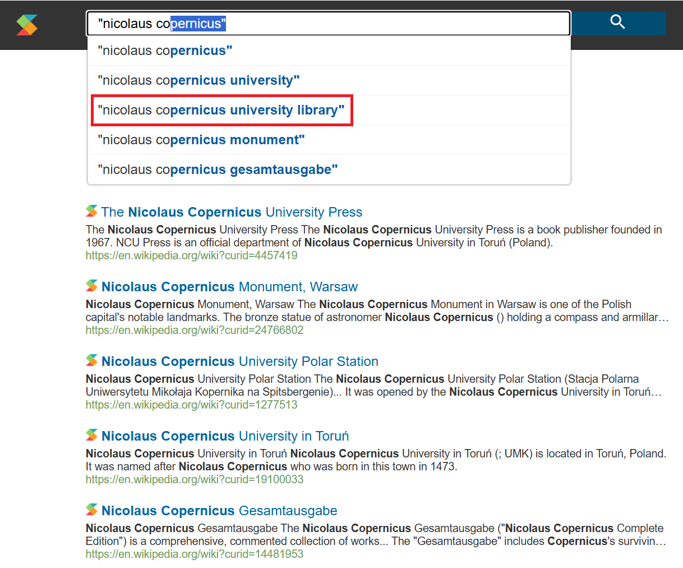The height and width of the screenshot is (568, 683).
Task: Choose "nicolaus copernicus university" suggestion
Action: click(199, 80)
